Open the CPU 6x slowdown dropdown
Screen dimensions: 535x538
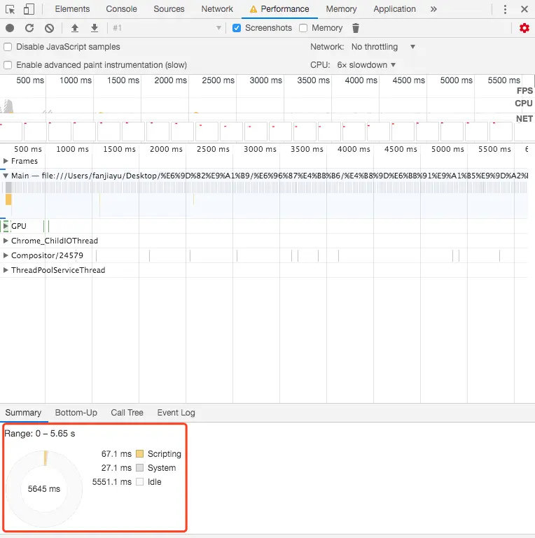[366, 65]
